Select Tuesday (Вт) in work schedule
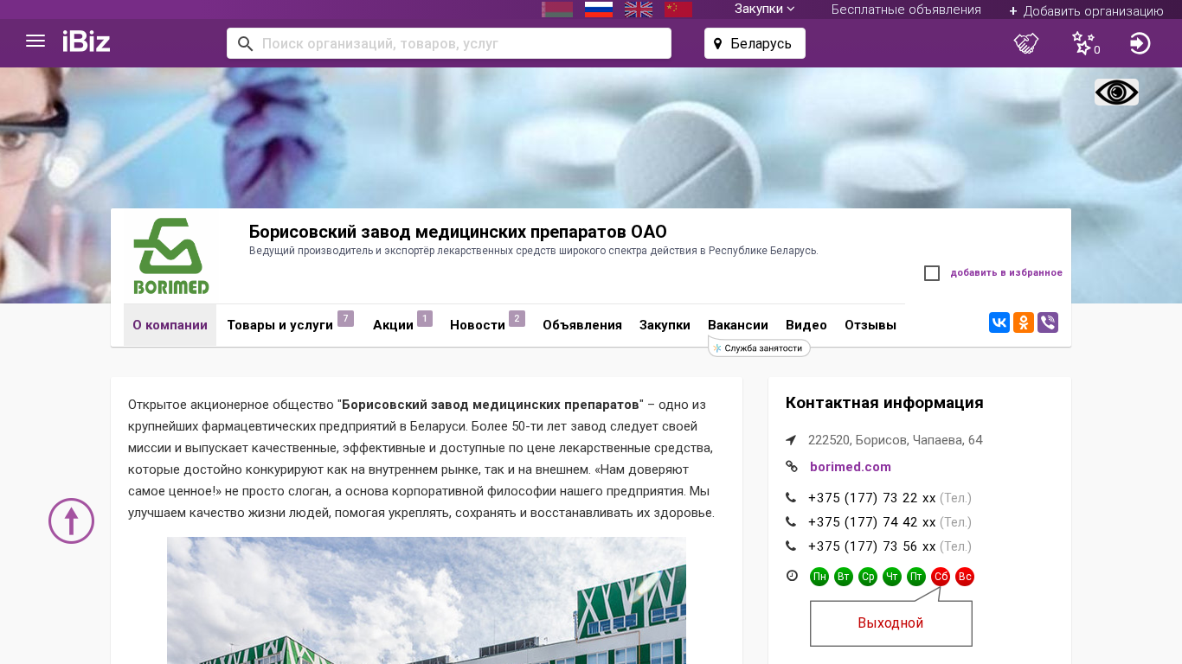1182x664 pixels. (844, 577)
